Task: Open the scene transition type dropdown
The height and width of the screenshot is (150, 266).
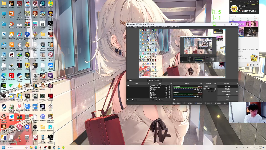Action: pos(210,86)
